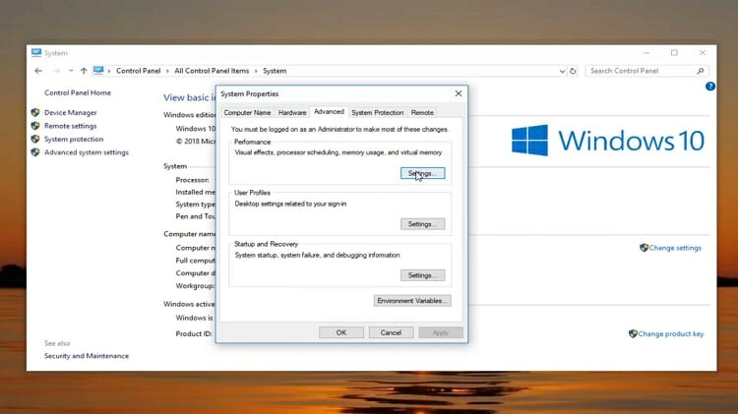
Task: Click the forward navigation arrow
Action: pyautogui.click(x=56, y=71)
